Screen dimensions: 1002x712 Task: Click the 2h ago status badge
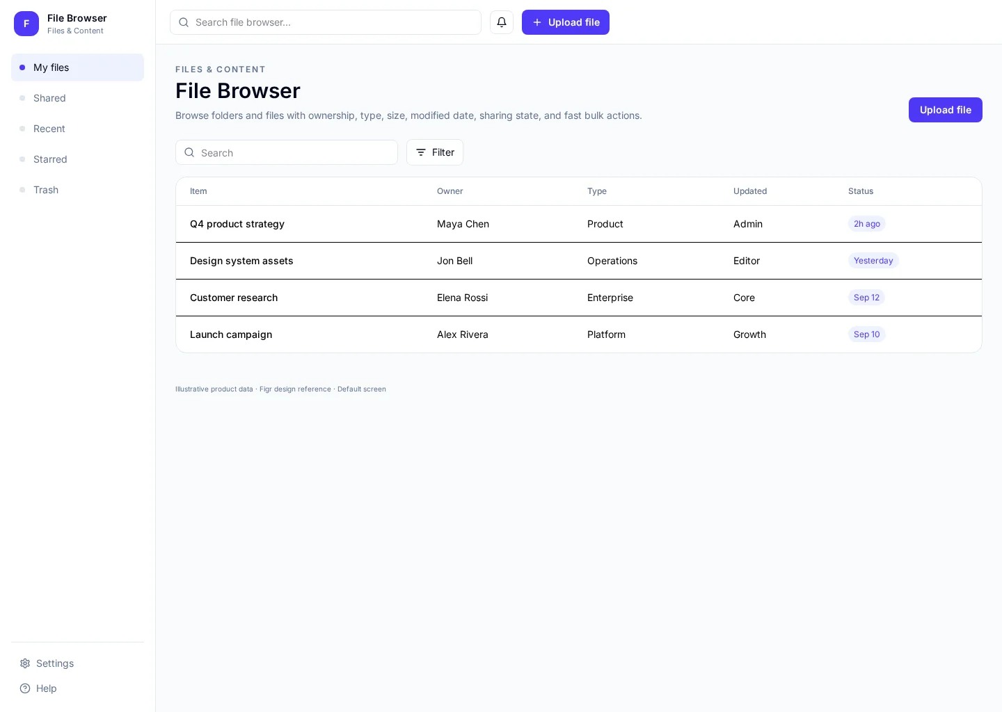click(x=867, y=224)
